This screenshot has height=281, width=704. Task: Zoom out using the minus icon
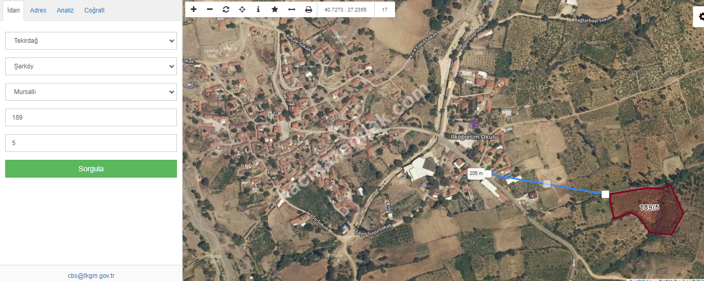click(210, 9)
